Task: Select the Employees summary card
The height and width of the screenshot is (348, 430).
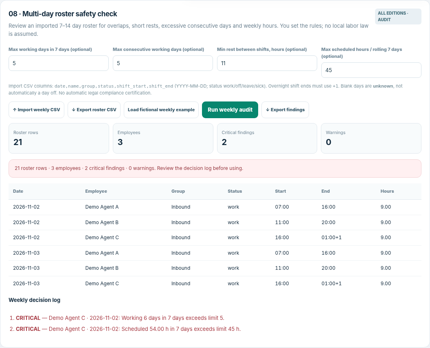Action: 163,138
